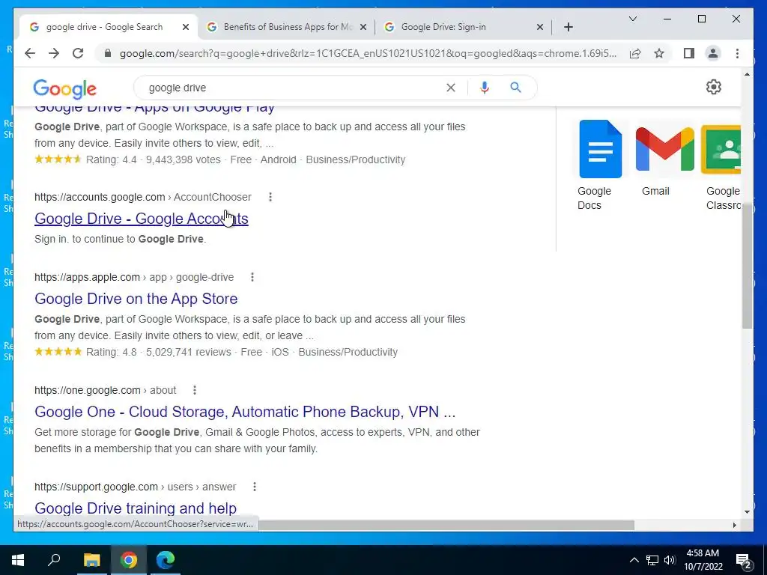Close the google drive search tab
Image resolution: width=767 pixels, height=575 pixels.
[x=186, y=27]
